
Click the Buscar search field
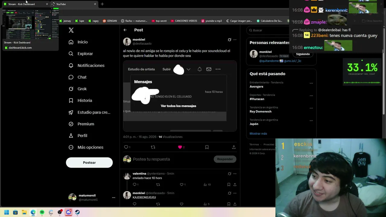268,30
